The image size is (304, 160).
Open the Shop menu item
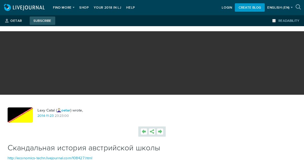(84, 8)
